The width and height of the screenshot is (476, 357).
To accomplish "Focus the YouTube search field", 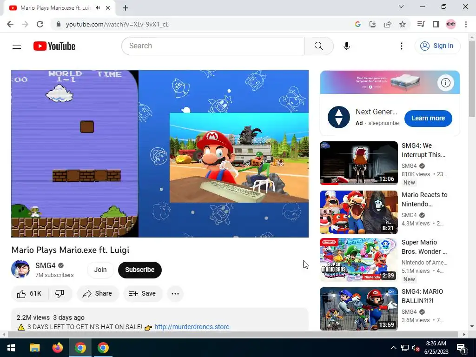I will (213, 46).
